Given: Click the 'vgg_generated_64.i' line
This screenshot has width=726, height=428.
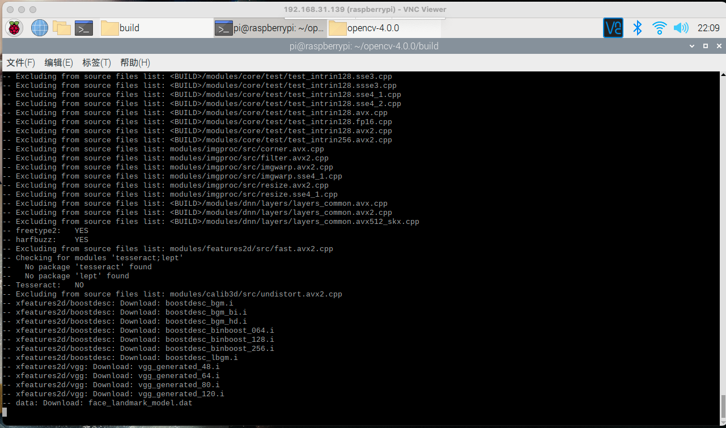Looking at the screenshot, I should click(x=111, y=376).
